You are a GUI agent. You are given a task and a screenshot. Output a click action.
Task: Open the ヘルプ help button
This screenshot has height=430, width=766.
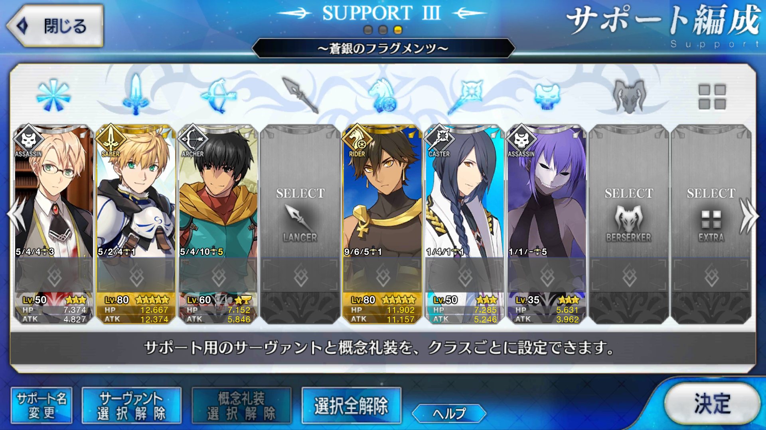click(x=449, y=414)
